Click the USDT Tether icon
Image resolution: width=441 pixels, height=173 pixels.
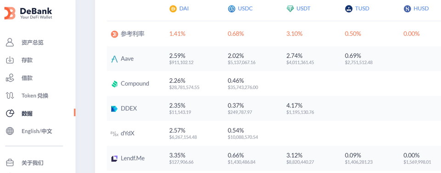point(290,9)
